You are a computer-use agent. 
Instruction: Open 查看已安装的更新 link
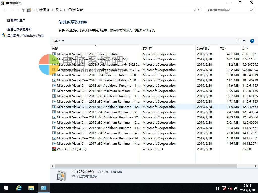coord(19,29)
